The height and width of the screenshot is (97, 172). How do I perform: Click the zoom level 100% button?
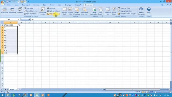tap(152, 92)
